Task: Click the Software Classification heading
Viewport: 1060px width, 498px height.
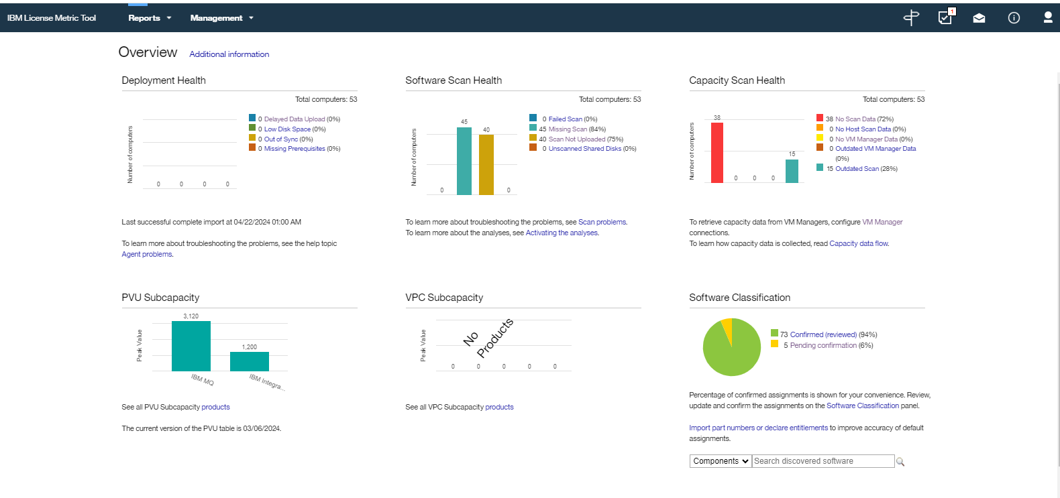Action: [x=739, y=298]
